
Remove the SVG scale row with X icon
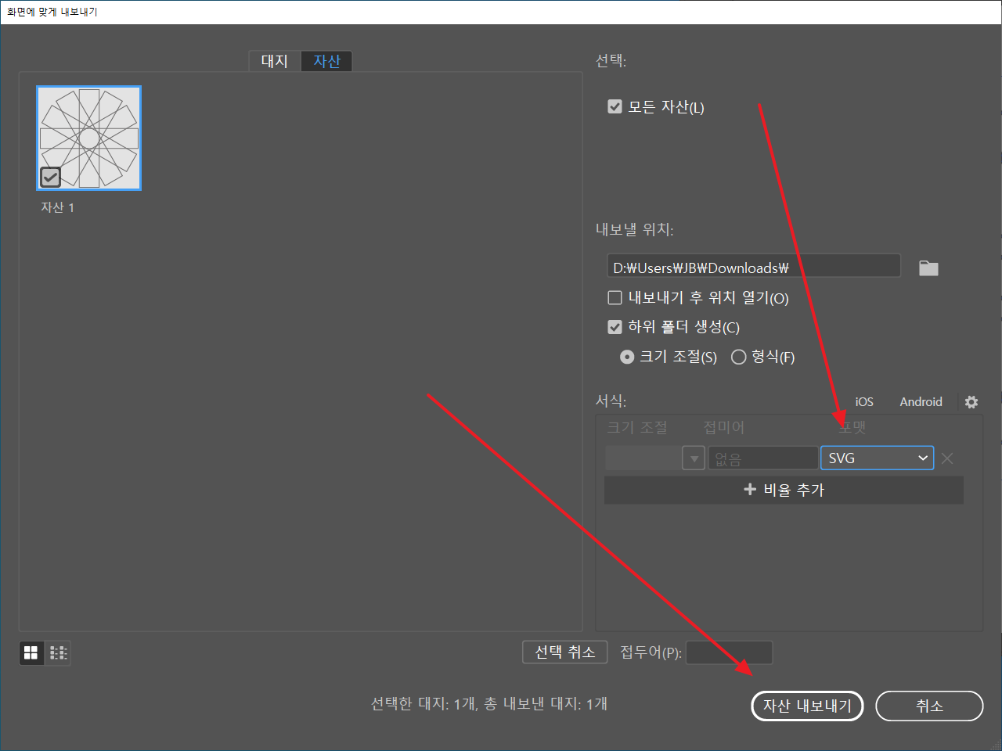[x=947, y=458]
